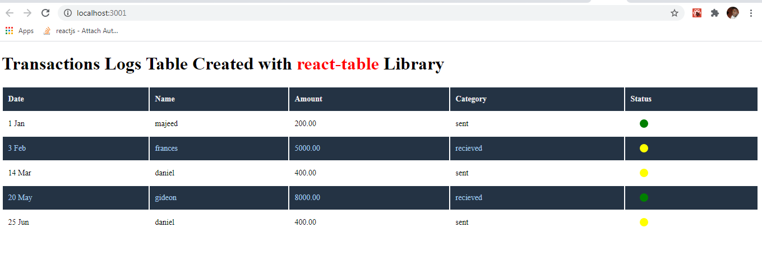Open the reactjs - Attach Aut... bookmark

(81, 31)
